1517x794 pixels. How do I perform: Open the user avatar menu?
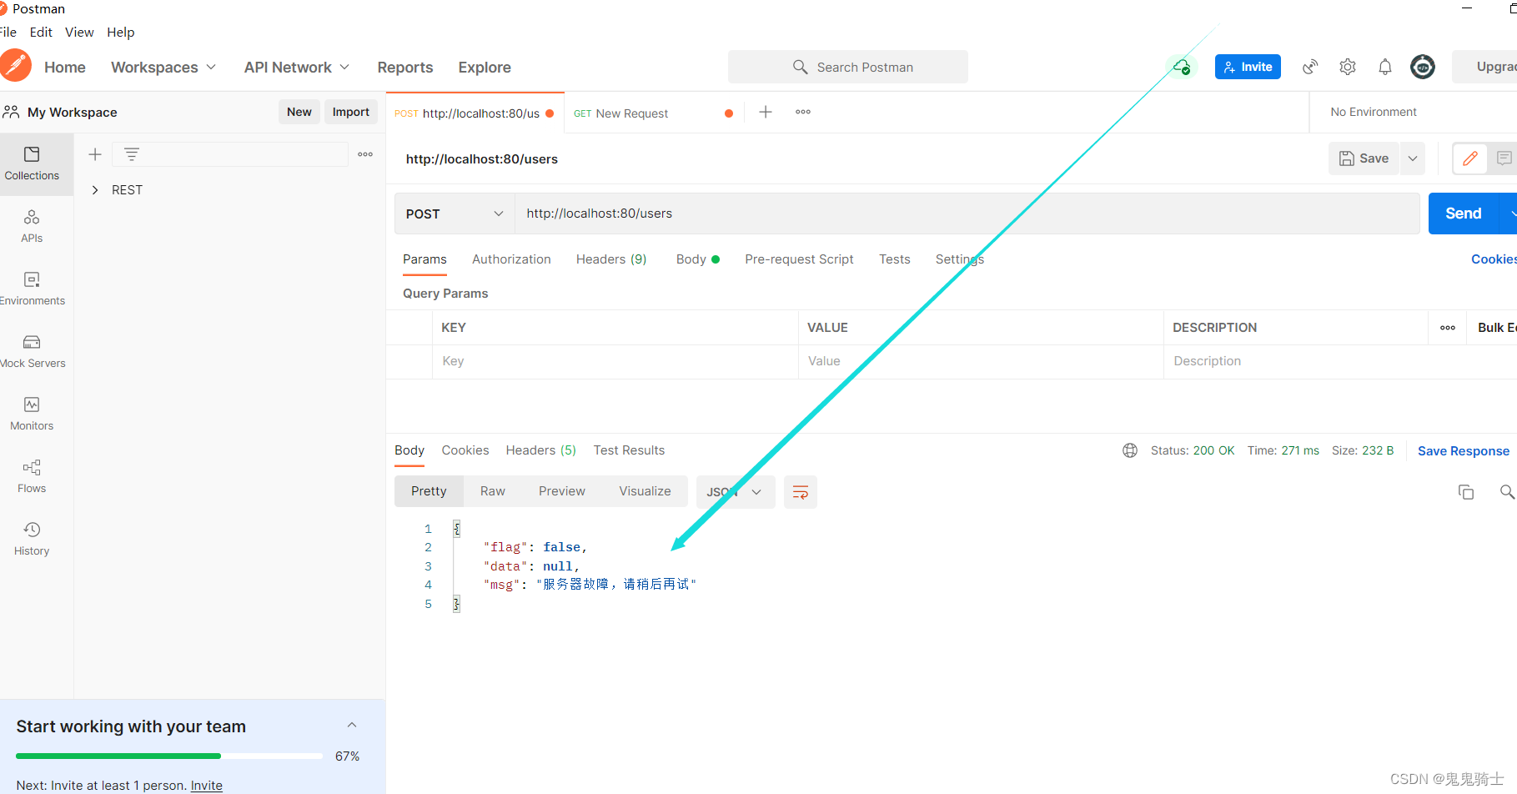[x=1423, y=67]
